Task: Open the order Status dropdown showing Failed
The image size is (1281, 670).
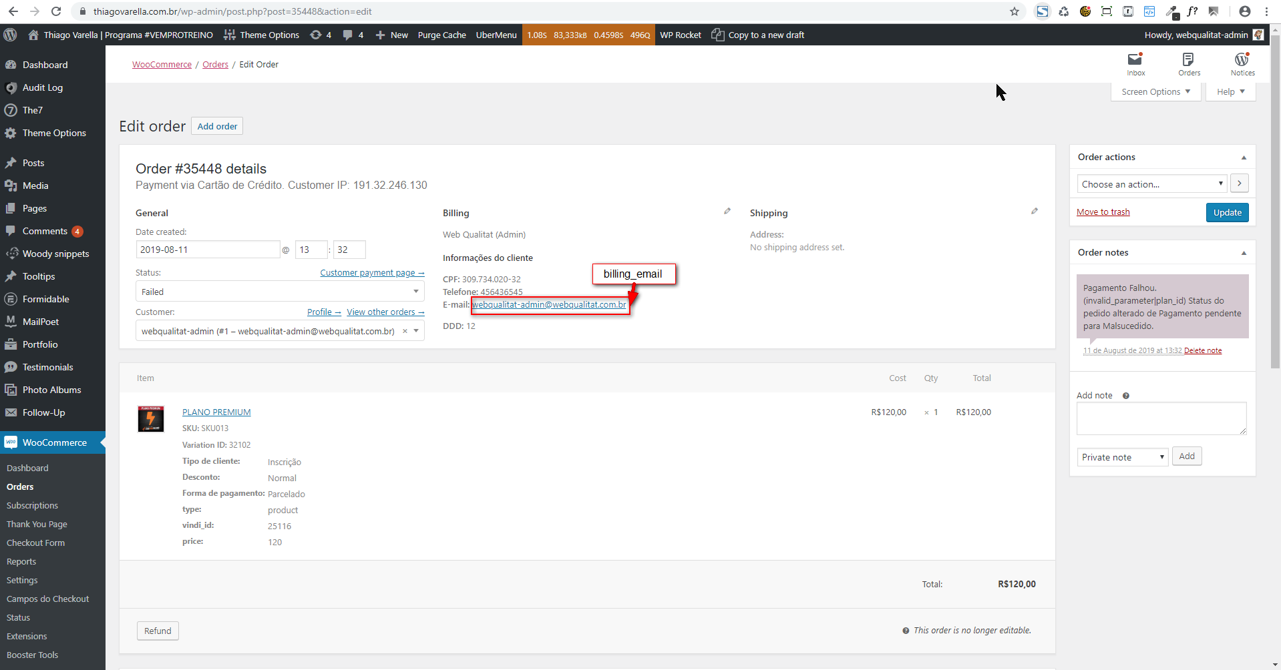Action: click(280, 292)
